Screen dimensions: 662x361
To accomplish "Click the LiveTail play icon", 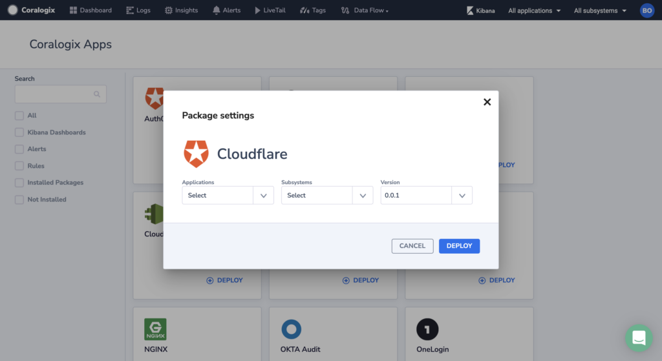I will pyautogui.click(x=257, y=10).
